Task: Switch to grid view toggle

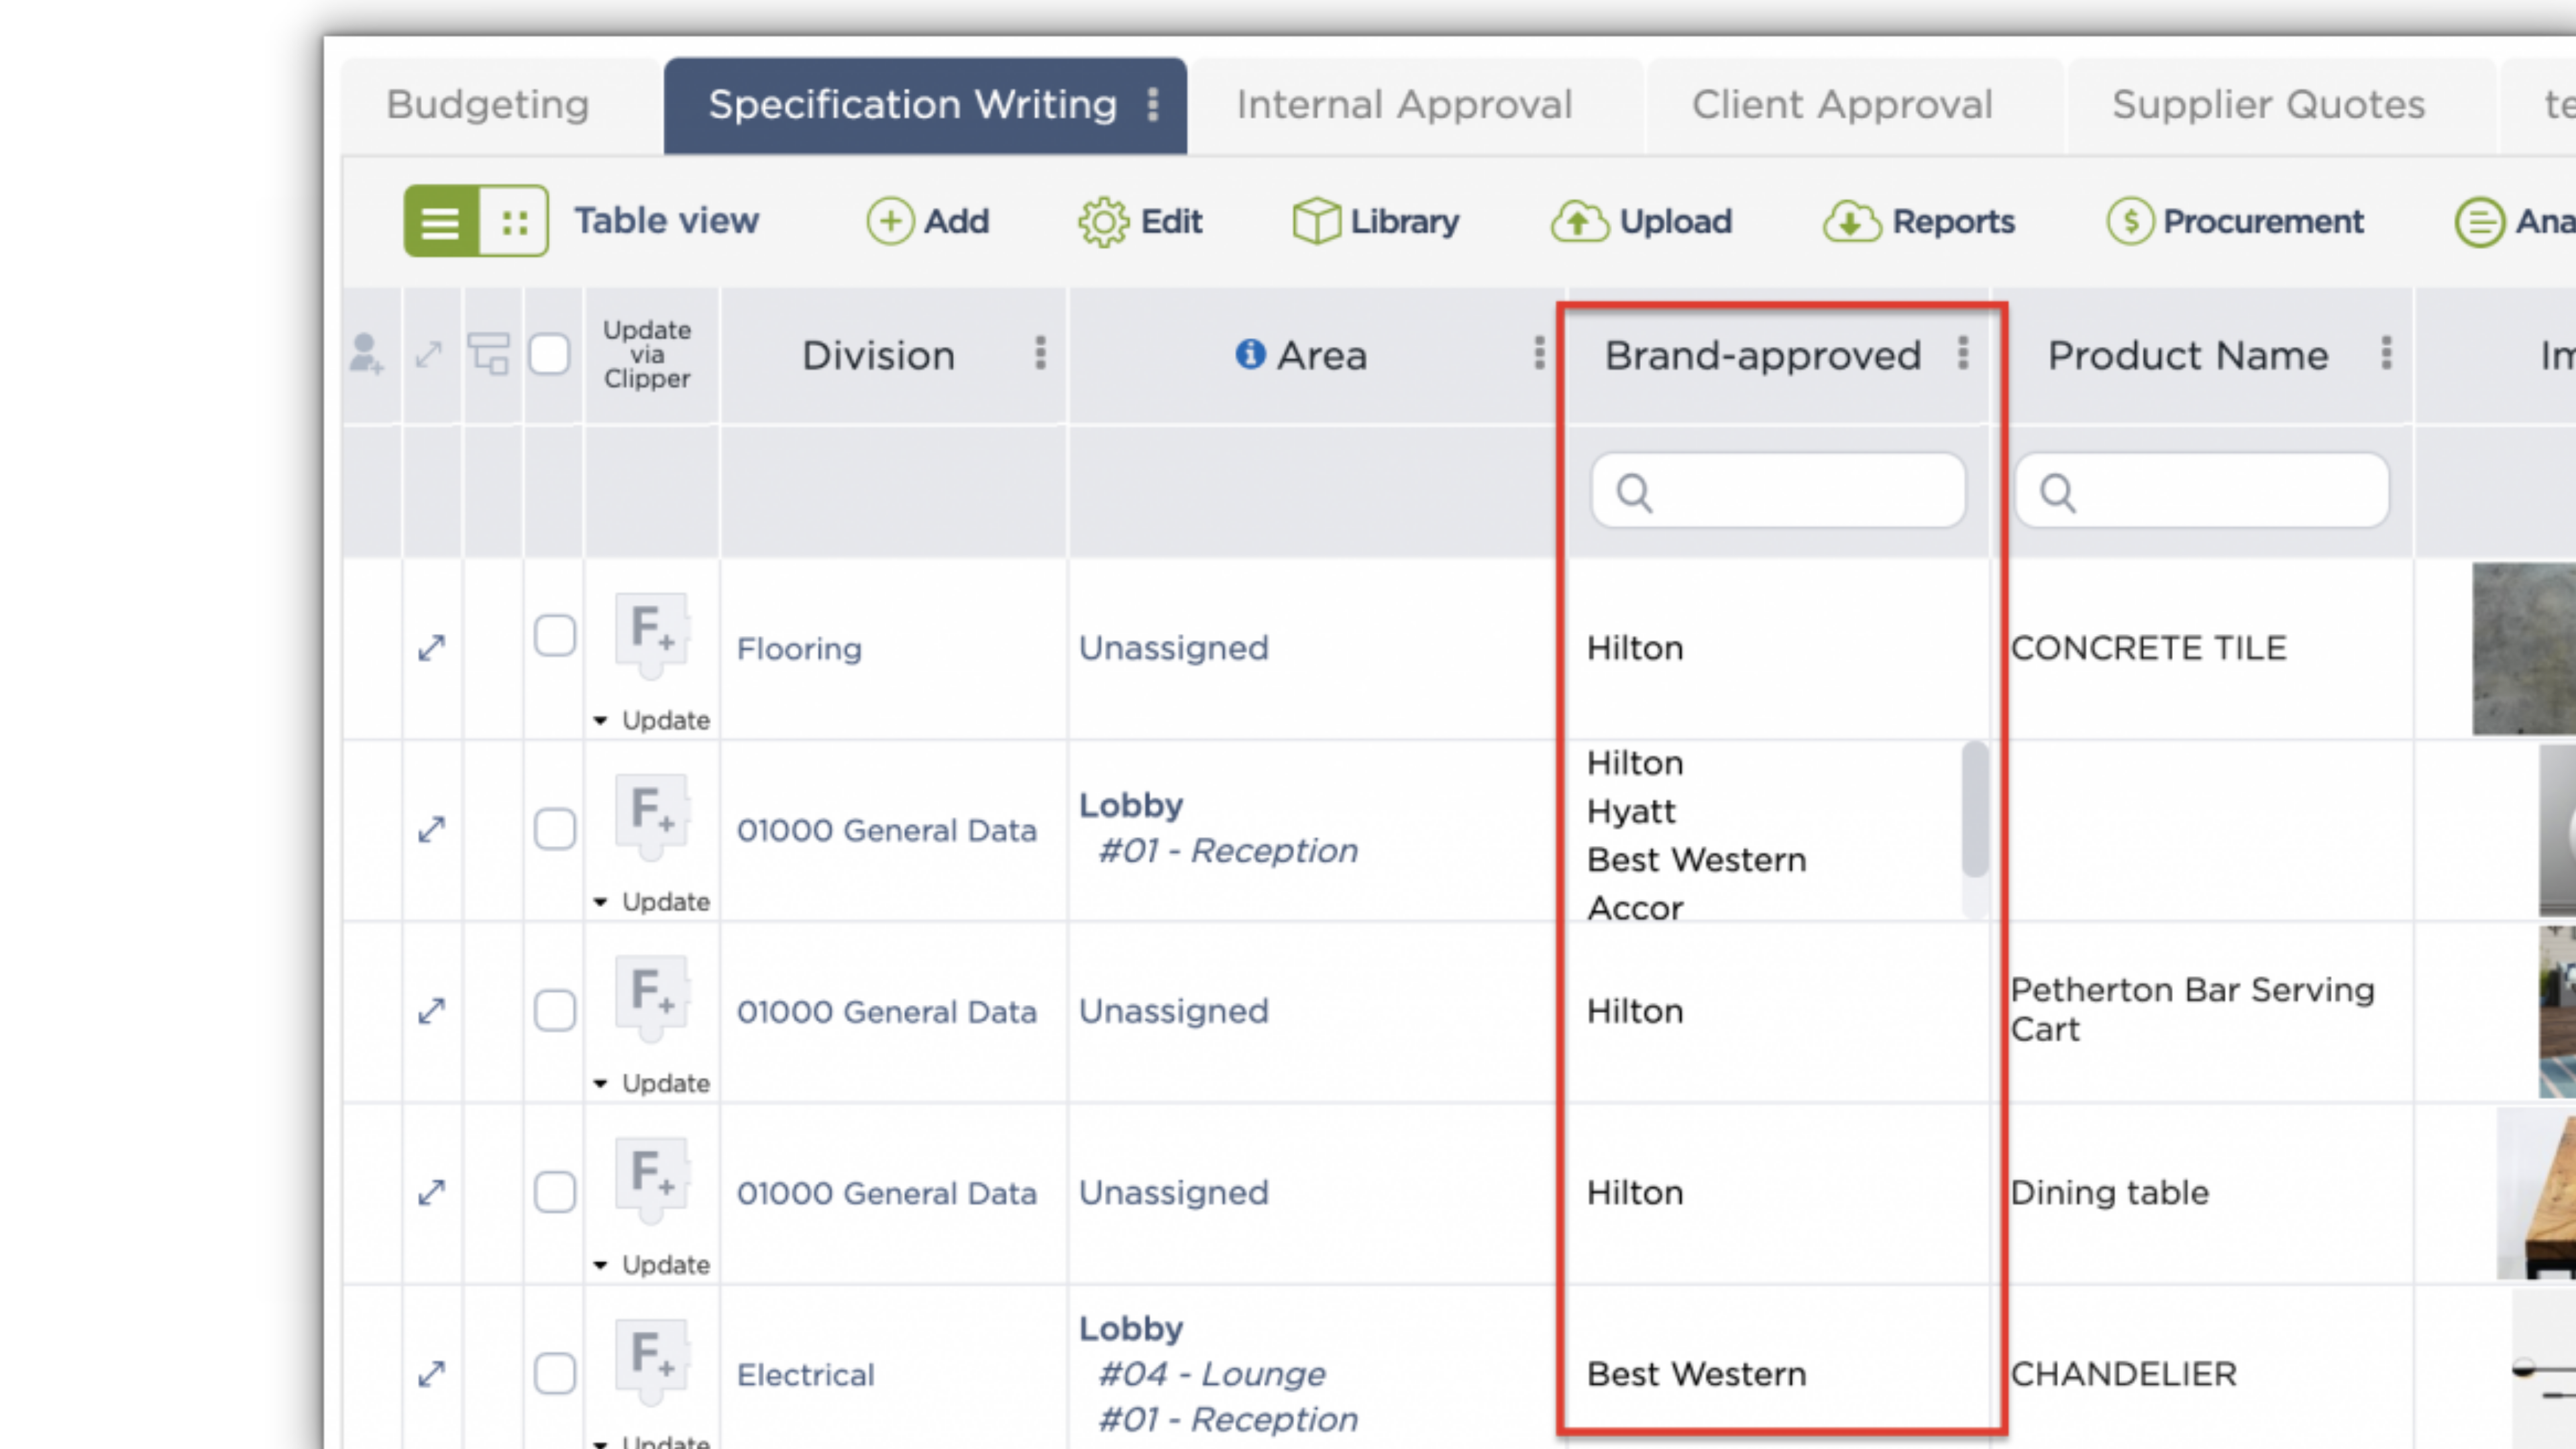Action: [514, 221]
